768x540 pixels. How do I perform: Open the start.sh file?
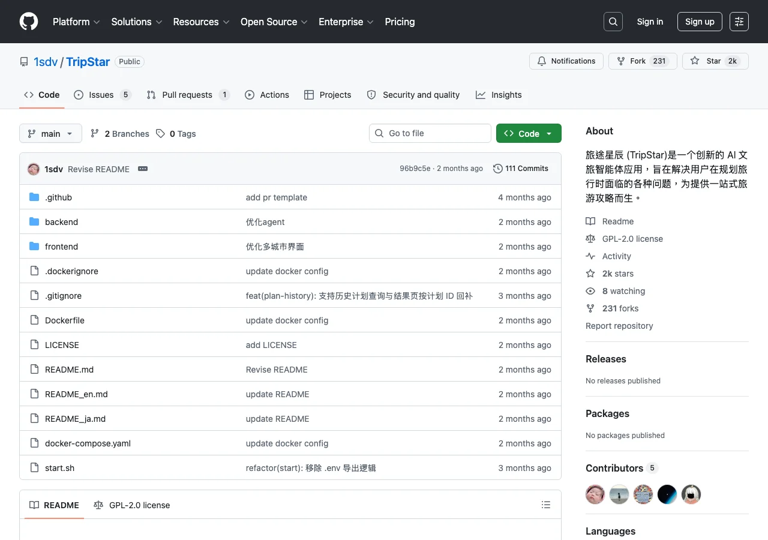coord(59,468)
